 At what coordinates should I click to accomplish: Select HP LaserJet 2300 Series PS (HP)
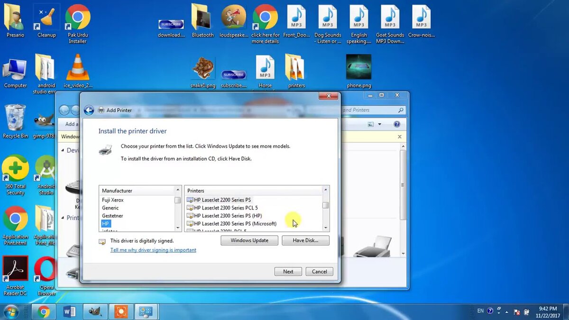(x=224, y=216)
